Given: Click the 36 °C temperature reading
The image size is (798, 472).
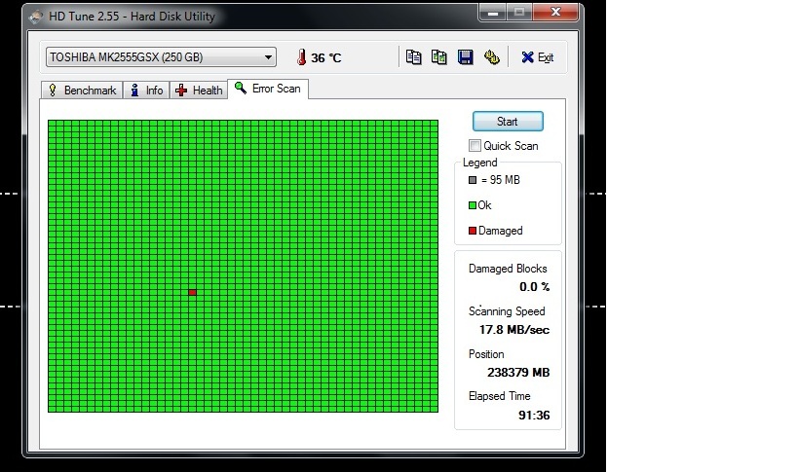Looking at the screenshot, I should pos(325,58).
